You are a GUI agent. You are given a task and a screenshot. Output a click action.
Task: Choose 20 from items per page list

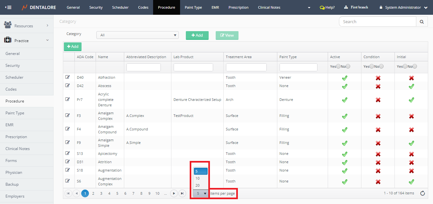pyautogui.click(x=197, y=185)
